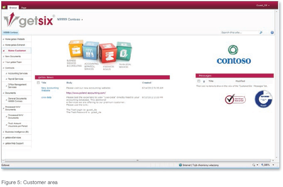Open Accounting Services under Contracts
This screenshot has height=187, width=283.
(18, 73)
